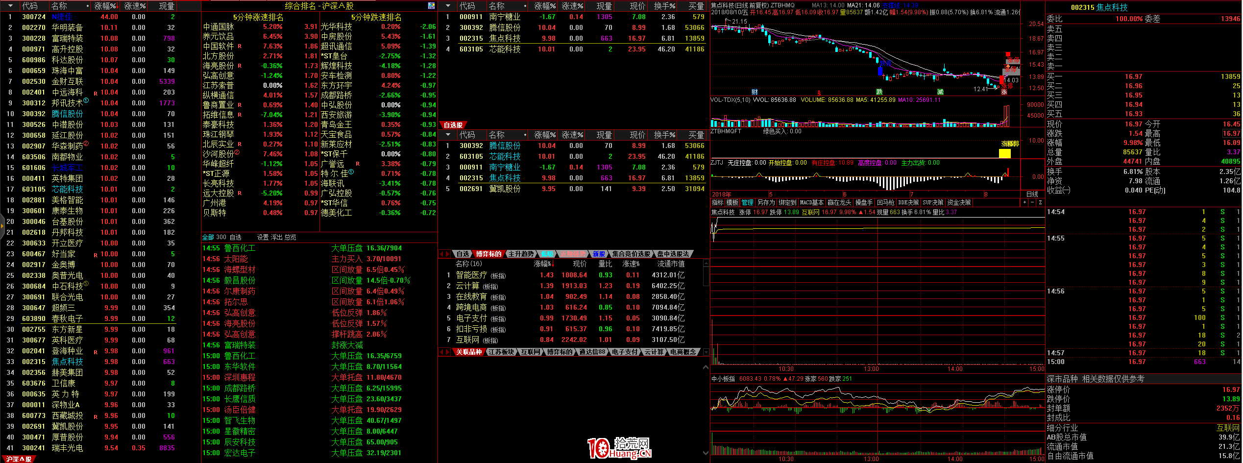
Task: Apply the 资金决策 indicator template
Action: [958, 202]
